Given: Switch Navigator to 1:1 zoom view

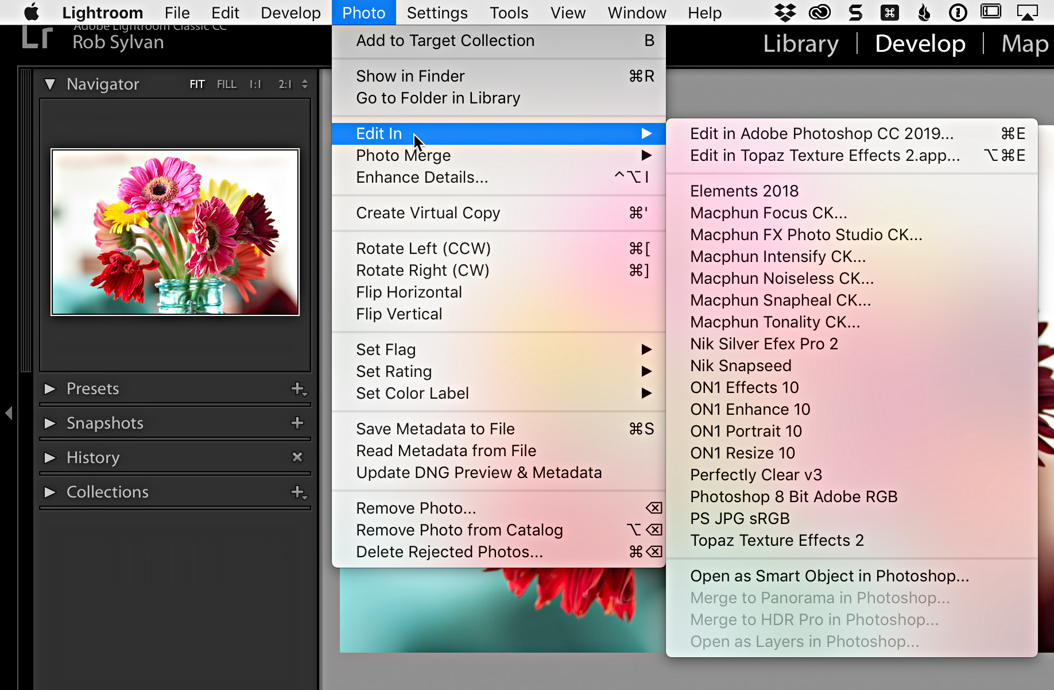Looking at the screenshot, I should (255, 84).
